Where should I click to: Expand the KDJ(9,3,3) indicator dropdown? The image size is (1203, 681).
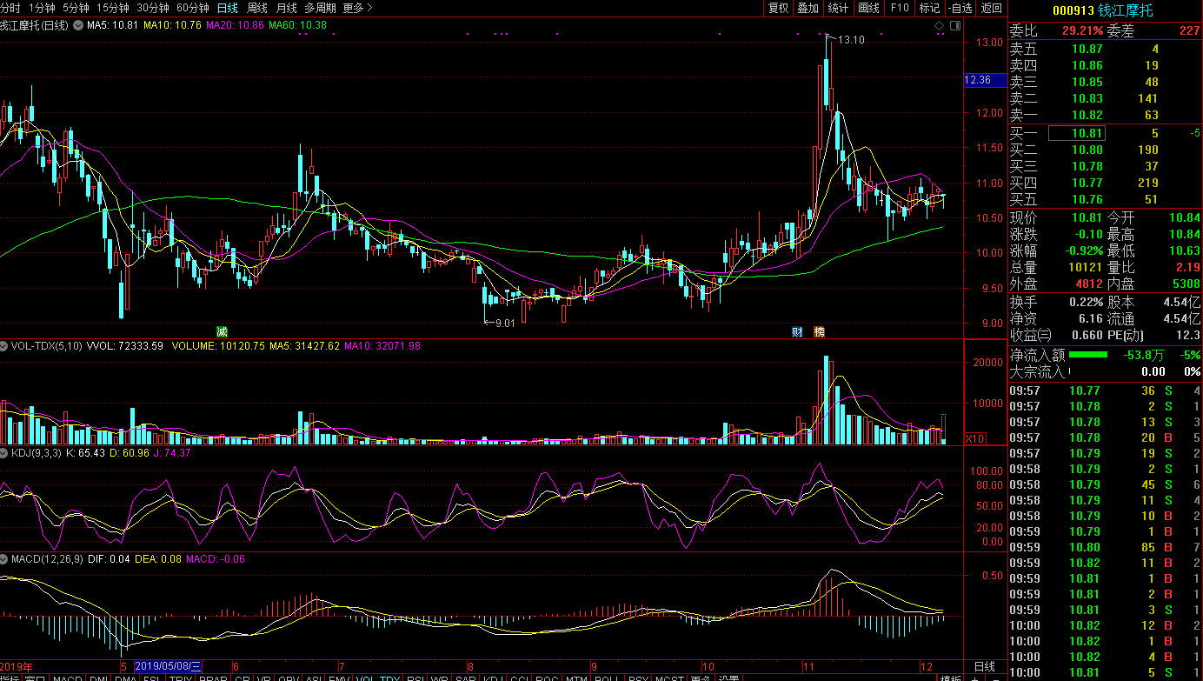[5, 453]
